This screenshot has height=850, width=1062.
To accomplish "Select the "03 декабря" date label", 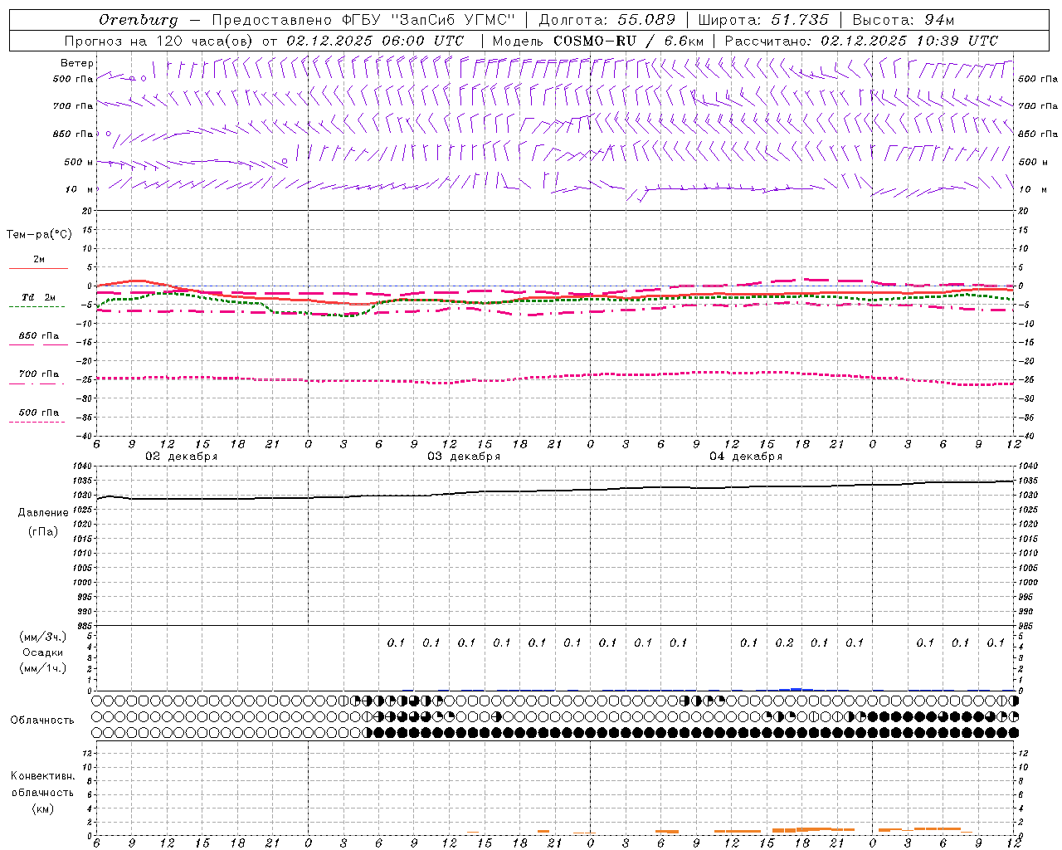I will pyautogui.click(x=464, y=457).
